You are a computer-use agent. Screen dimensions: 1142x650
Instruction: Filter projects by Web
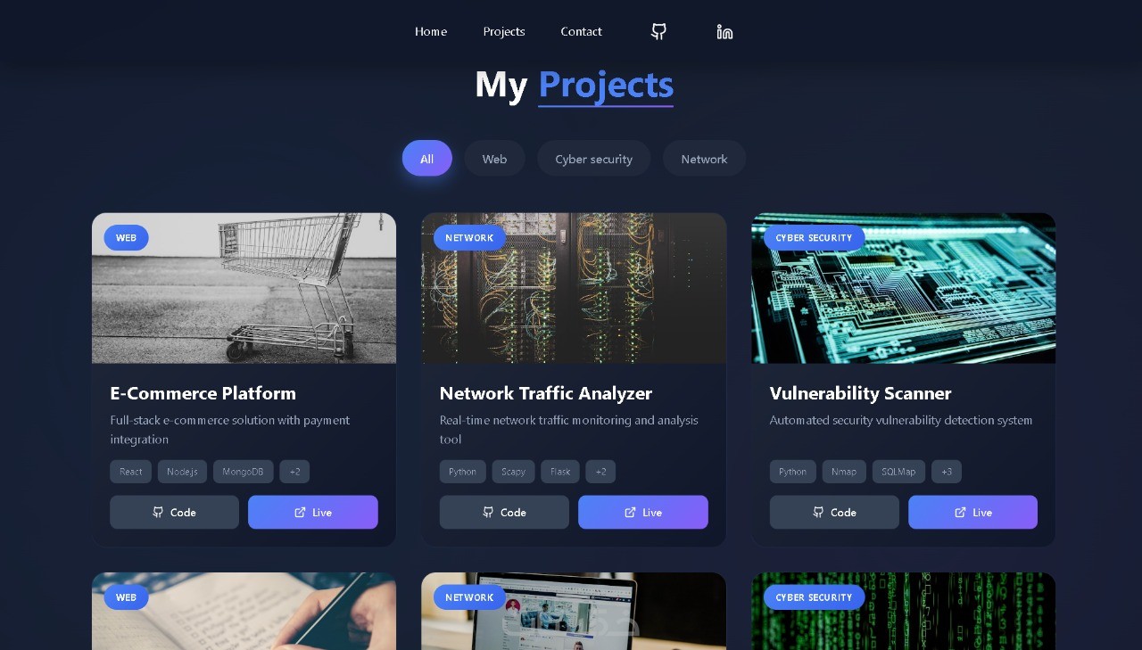pyautogui.click(x=494, y=158)
